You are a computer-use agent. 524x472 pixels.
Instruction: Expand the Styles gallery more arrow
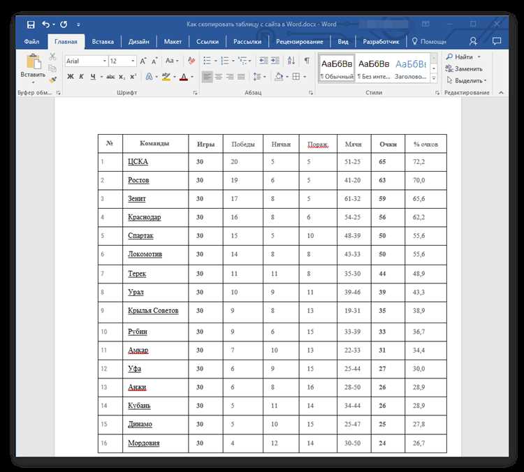point(434,78)
